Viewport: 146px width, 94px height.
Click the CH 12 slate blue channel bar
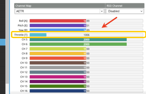[86, 72]
